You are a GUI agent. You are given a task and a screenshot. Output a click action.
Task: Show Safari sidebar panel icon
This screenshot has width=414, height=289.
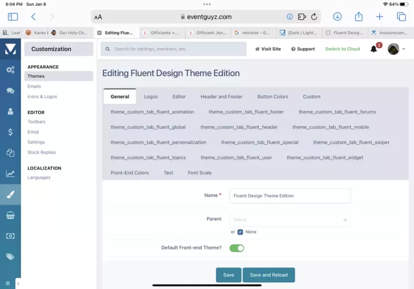[12, 17]
